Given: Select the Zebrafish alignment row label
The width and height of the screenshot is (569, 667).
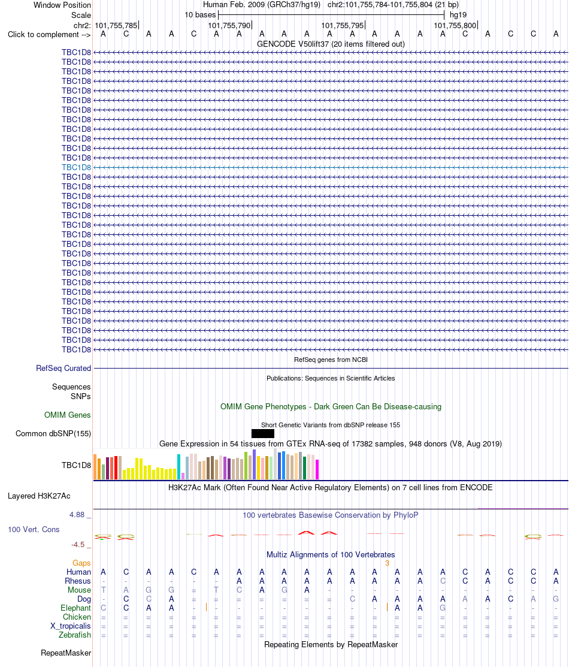Looking at the screenshot, I should click(x=75, y=635).
